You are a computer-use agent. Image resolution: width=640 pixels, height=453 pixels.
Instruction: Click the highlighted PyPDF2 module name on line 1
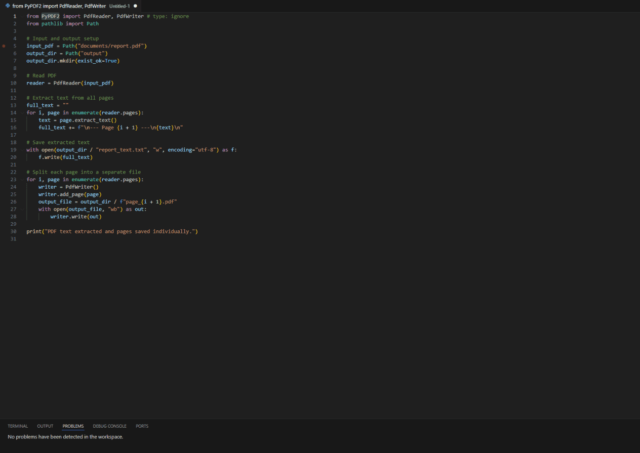pyautogui.click(x=51, y=16)
